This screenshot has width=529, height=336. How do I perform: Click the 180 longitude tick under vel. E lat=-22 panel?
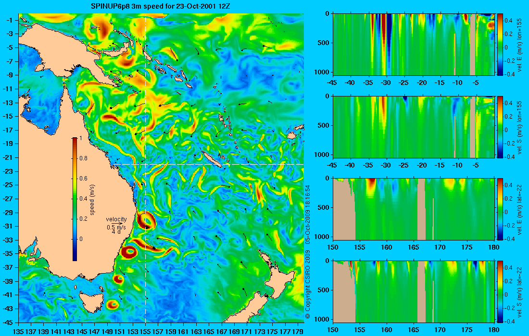click(x=494, y=248)
